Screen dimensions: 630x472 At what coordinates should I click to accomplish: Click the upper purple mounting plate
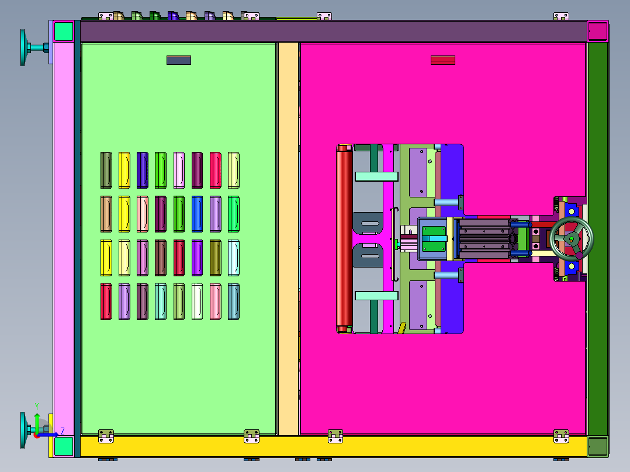(x=418, y=172)
